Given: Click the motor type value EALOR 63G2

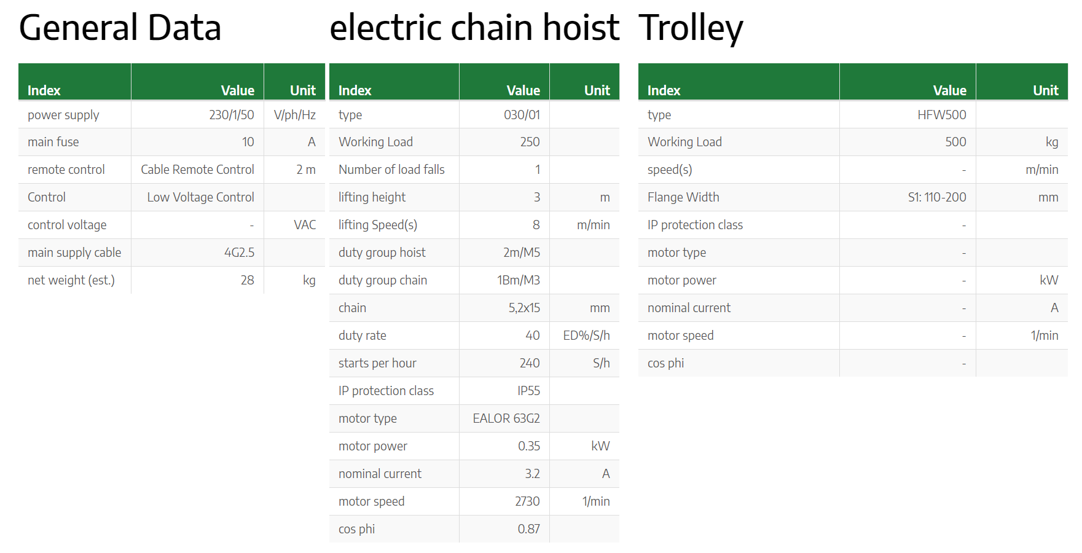Looking at the screenshot, I should point(506,418).
